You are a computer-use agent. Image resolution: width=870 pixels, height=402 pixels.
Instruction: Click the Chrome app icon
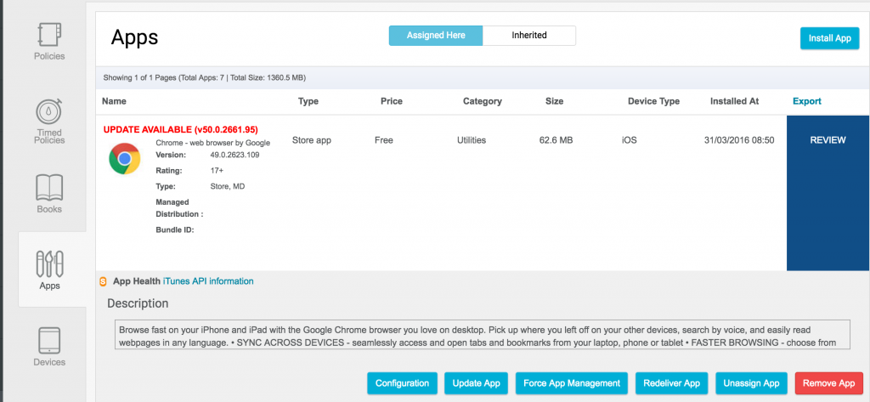coord(125,159)
